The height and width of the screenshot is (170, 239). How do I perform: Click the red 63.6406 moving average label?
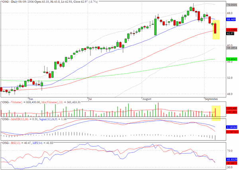(232, 30)
